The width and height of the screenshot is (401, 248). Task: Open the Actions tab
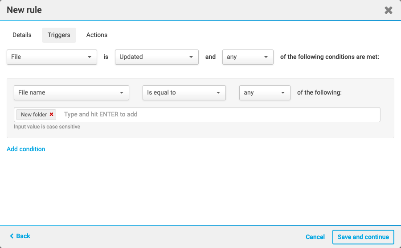click(97, 35)
